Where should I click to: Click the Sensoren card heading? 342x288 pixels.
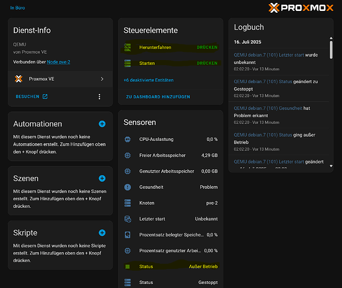[x=140, y=122]
